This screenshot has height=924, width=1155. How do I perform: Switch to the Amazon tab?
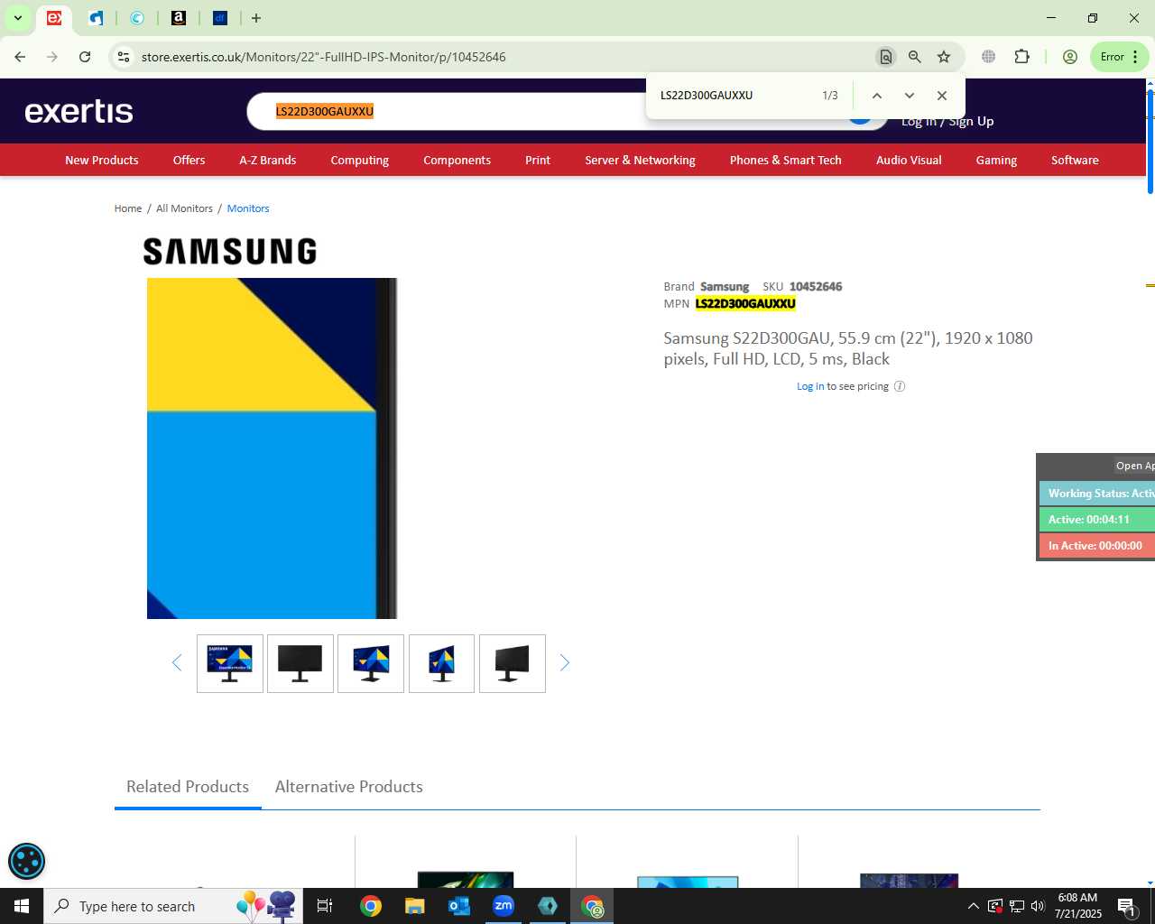pyautogui.click(x=179, y=18)
